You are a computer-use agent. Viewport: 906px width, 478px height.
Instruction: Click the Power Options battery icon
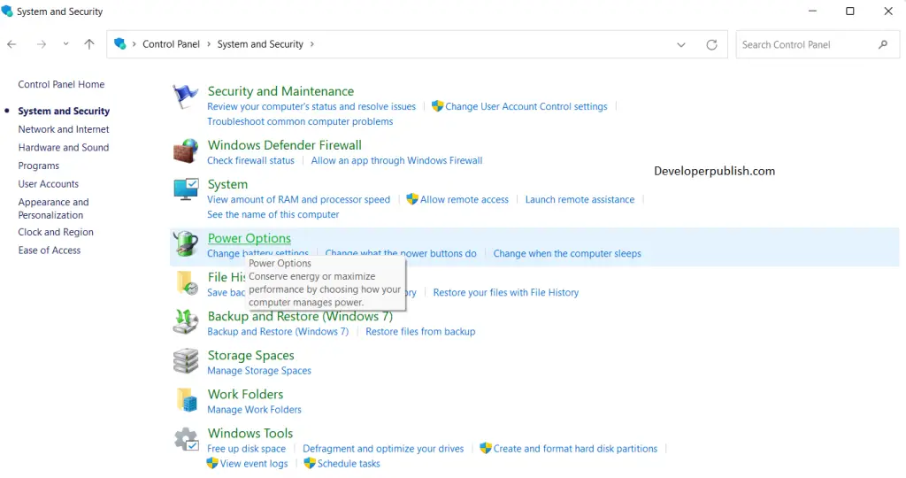coord(186,243)
